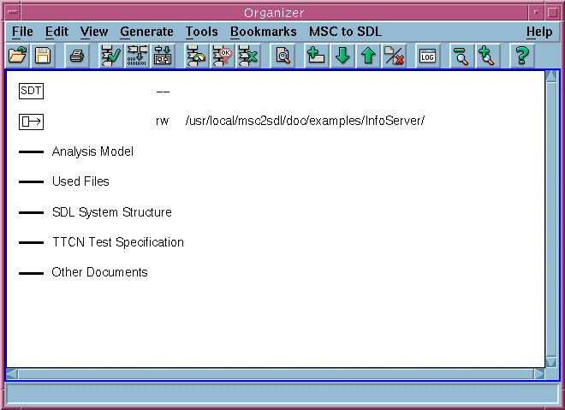Screen dimensions: 565x410
Task: Select the SDL System Structure chapter
Action: click(x=111, y=212)
